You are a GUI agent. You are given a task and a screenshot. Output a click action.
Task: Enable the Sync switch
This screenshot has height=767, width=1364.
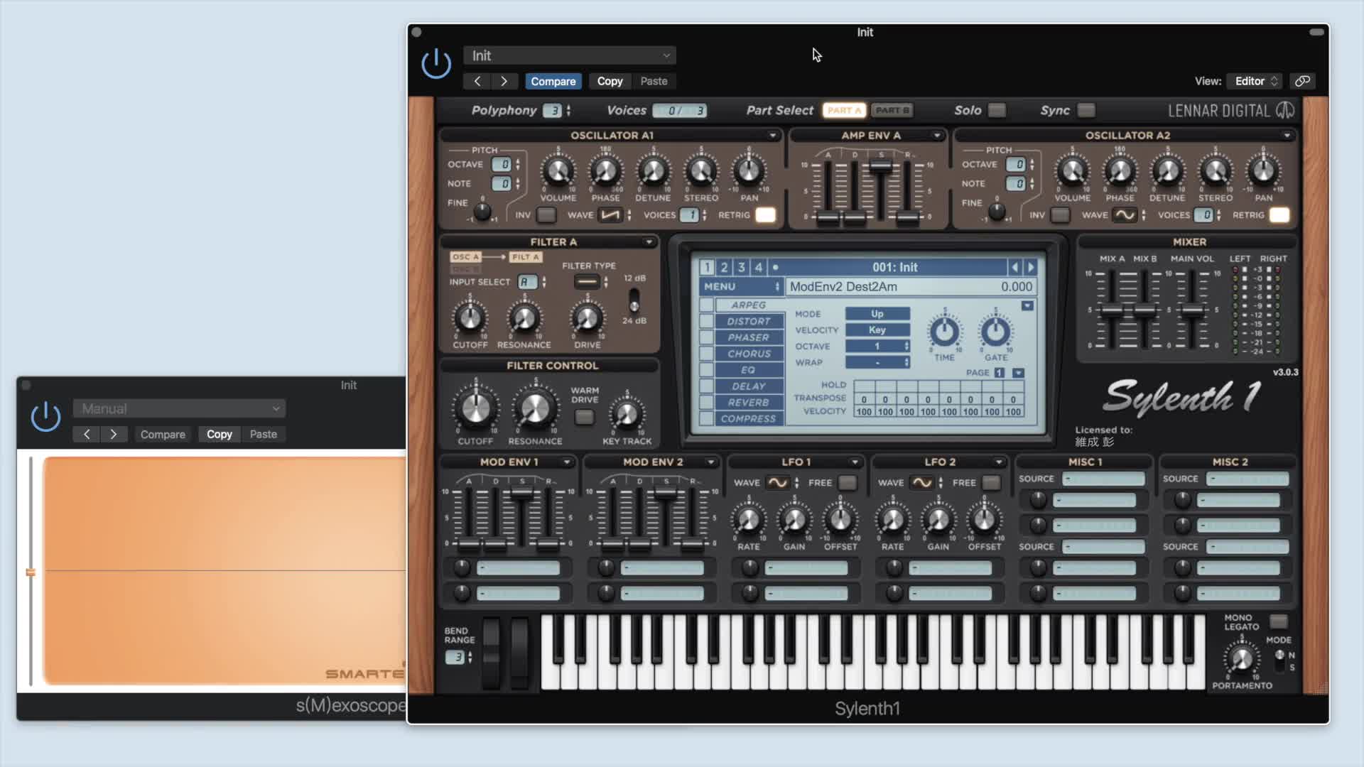(x=1086, y=110)
